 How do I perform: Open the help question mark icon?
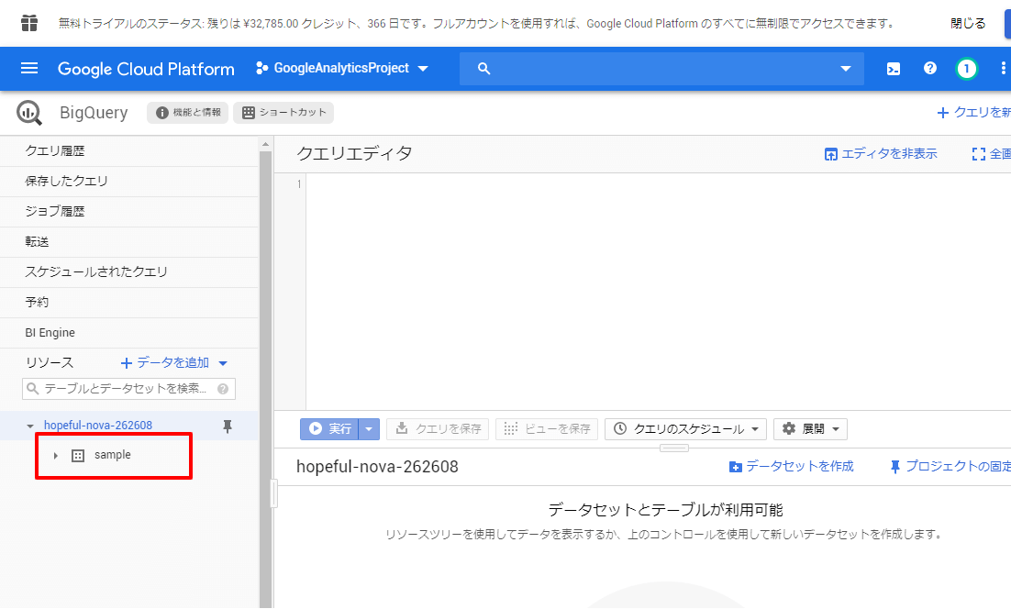929,69
